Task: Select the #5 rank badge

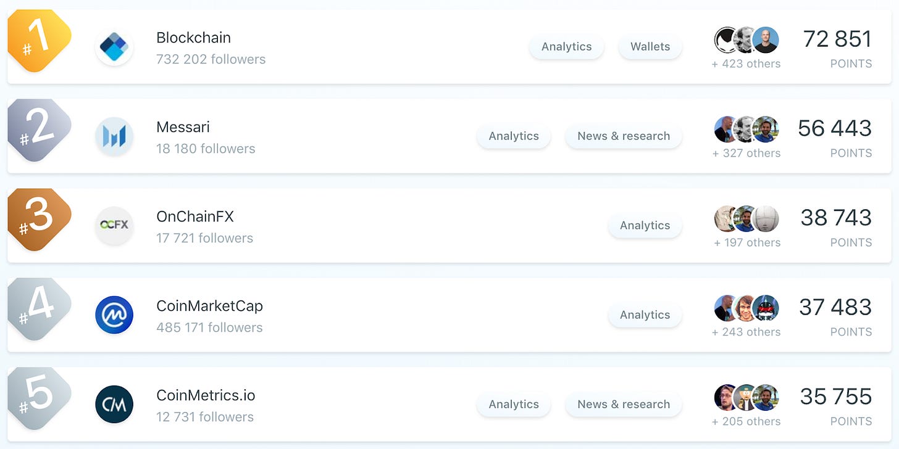Action: tap(40, 398)
